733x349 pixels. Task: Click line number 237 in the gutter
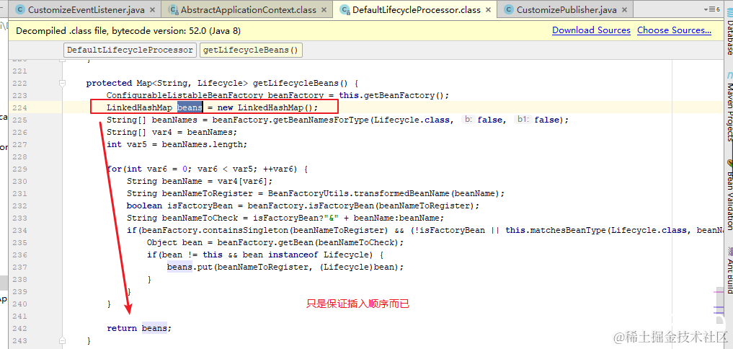tap(19, 267)
